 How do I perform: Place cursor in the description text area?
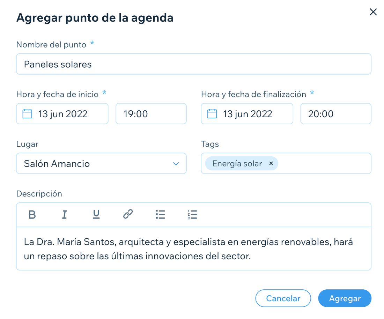pos(193,248)
